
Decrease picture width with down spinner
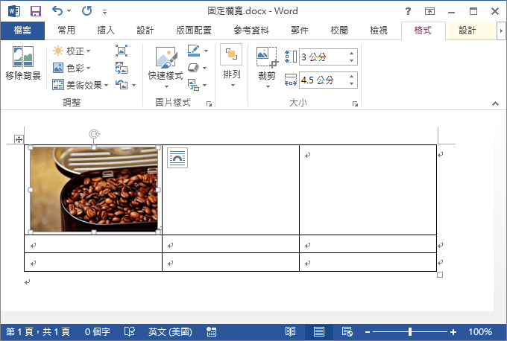[x=352, y=84]
